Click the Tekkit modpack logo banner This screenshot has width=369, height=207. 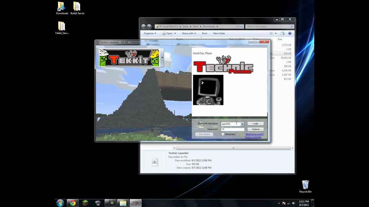(x=129, y=58)
